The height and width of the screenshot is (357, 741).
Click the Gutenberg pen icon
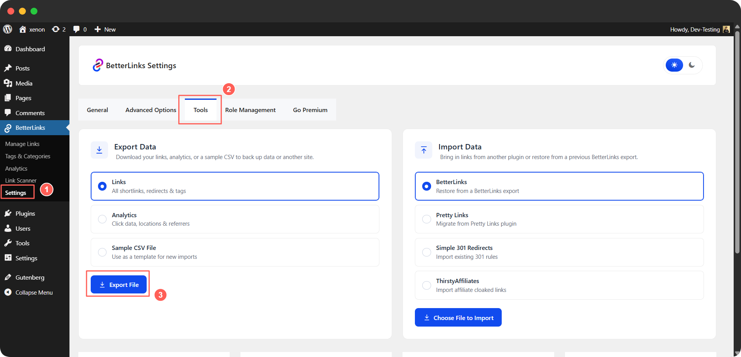[8, 277]
